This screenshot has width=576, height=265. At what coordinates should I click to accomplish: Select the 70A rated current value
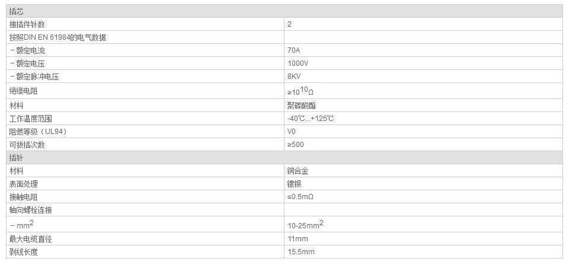click(x=293, y=50)
